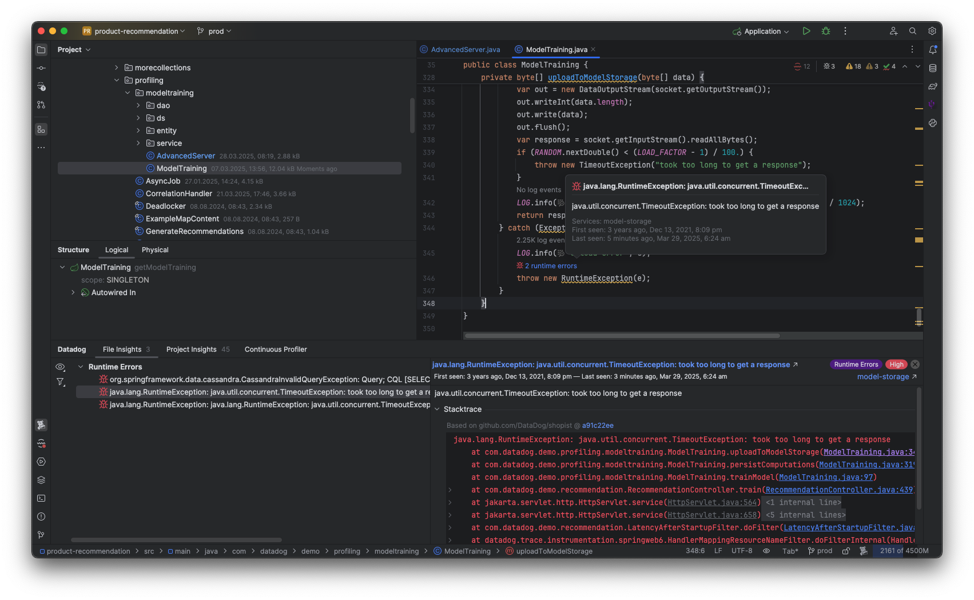Click the High severity badge
Screen dimensions: 974x600
click(896, 364)
